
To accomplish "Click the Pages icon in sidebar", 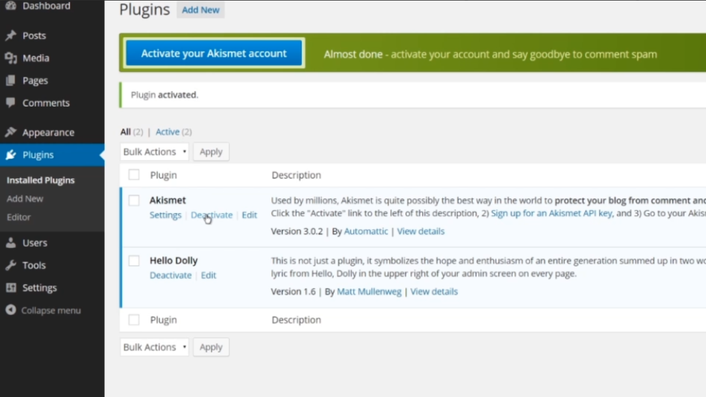I will click(11, 80).
